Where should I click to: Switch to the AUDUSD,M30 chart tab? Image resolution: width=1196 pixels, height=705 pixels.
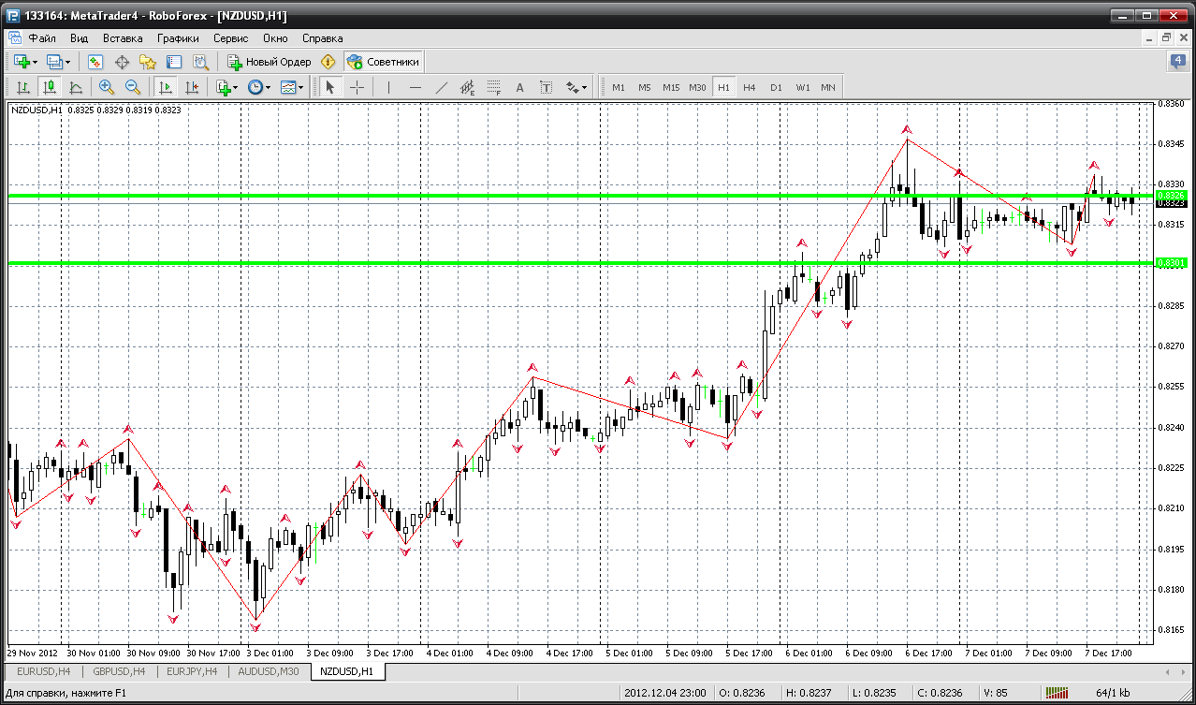click(269, 671)
